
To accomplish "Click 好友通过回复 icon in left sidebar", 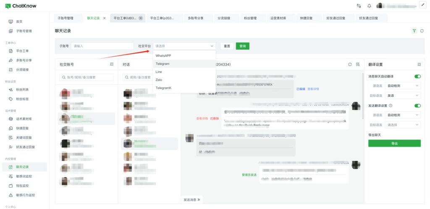I will [x=10, y=147].
